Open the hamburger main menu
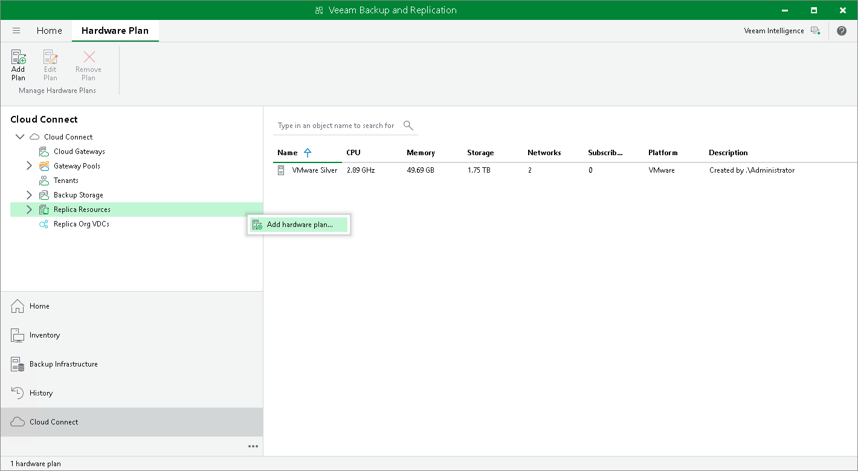 pos(16,31)
